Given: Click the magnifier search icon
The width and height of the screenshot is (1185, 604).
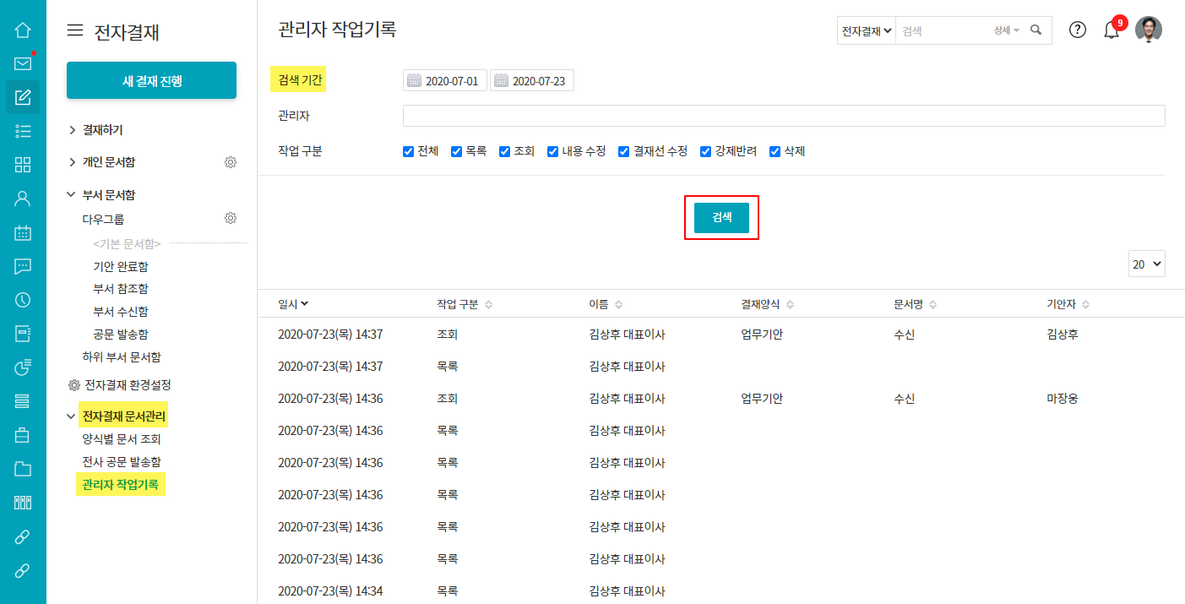Looking at the screenshot, I should coord(1036,30).
